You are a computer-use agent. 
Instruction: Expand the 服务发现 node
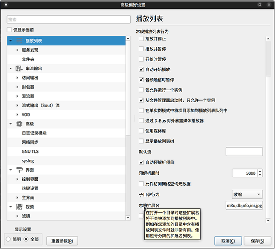point(17,50)
